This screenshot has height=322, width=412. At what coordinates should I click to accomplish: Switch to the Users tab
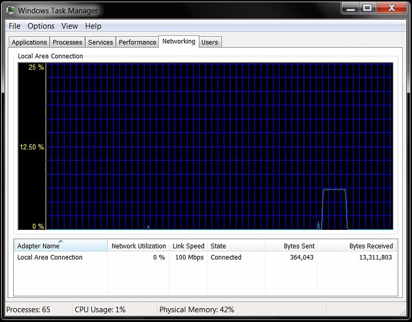tap(210, 42)
